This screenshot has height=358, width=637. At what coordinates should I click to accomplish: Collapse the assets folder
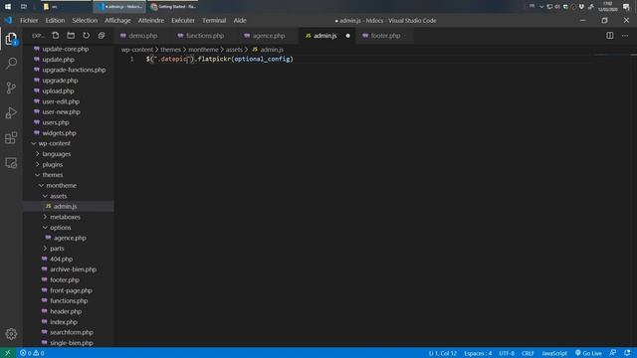click(x=58, y=196)
